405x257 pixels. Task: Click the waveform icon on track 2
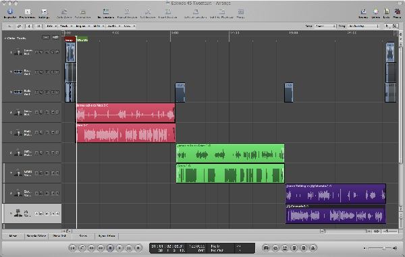[x=18, y=72]
